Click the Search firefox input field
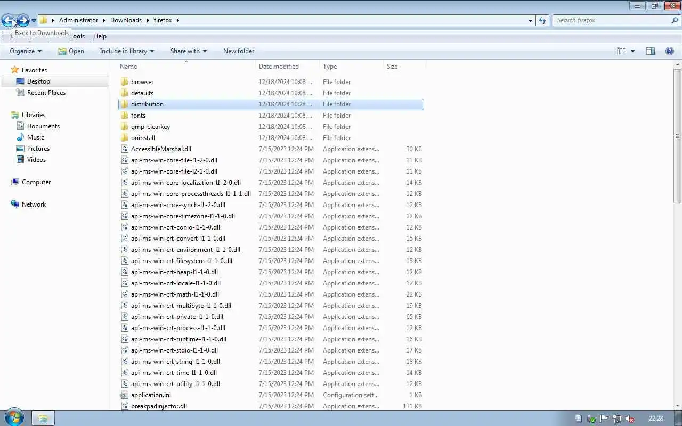Screen dimensions: 682x426 pos(611,20)
